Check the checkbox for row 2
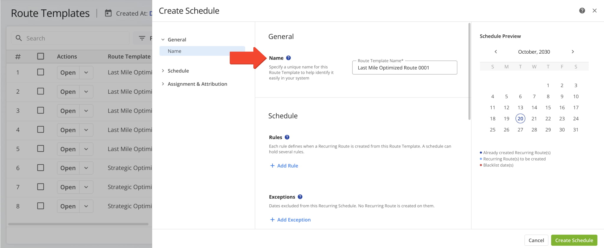604x248 pixels. 41,91
